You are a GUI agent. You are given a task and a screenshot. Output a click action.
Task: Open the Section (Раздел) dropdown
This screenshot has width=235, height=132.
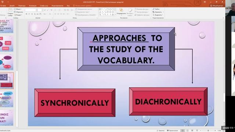tap(18, 15)
